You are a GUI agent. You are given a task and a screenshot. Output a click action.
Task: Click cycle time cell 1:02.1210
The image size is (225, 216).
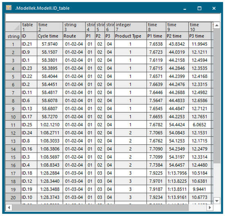50,125
